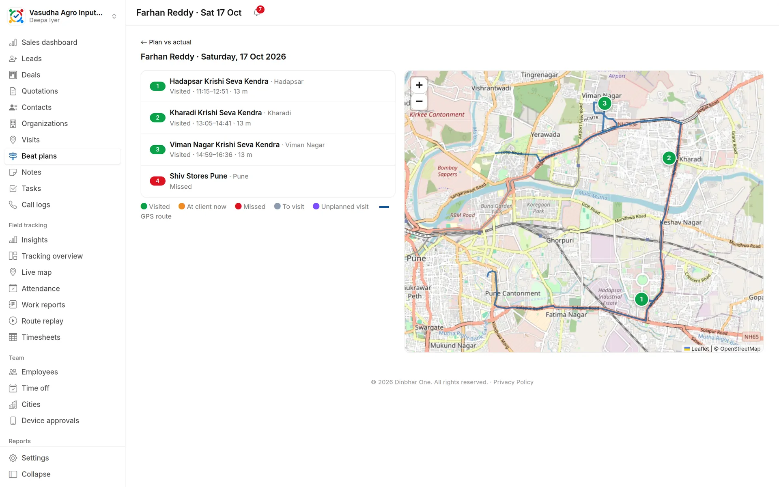Image resolution: width=779 pixels, height=487 pixels.
Task: Click the Vasudha Agro logo icon
Action: click(x=16, y=16)
